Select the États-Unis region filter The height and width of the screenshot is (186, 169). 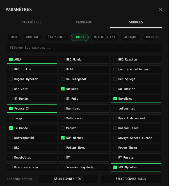tap(56, 37)
